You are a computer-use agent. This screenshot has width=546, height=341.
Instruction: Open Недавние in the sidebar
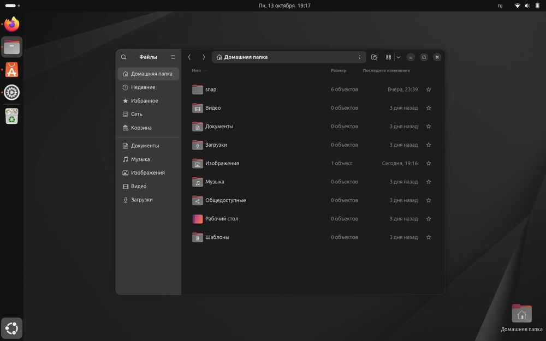pyautogui.click(x=149, y=87)
